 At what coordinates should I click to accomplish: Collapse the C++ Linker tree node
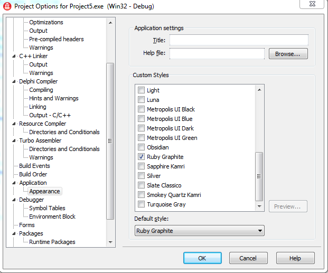point(14,56)
